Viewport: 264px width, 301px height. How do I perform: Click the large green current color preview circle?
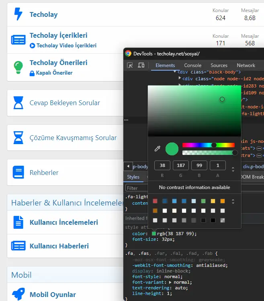click(172, 149)
